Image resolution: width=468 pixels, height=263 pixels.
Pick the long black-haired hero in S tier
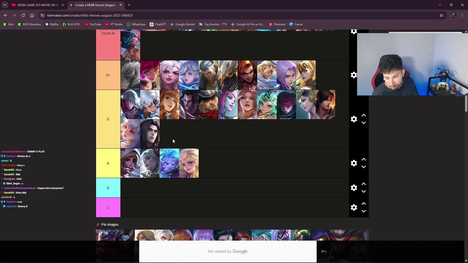pos(150,134)
